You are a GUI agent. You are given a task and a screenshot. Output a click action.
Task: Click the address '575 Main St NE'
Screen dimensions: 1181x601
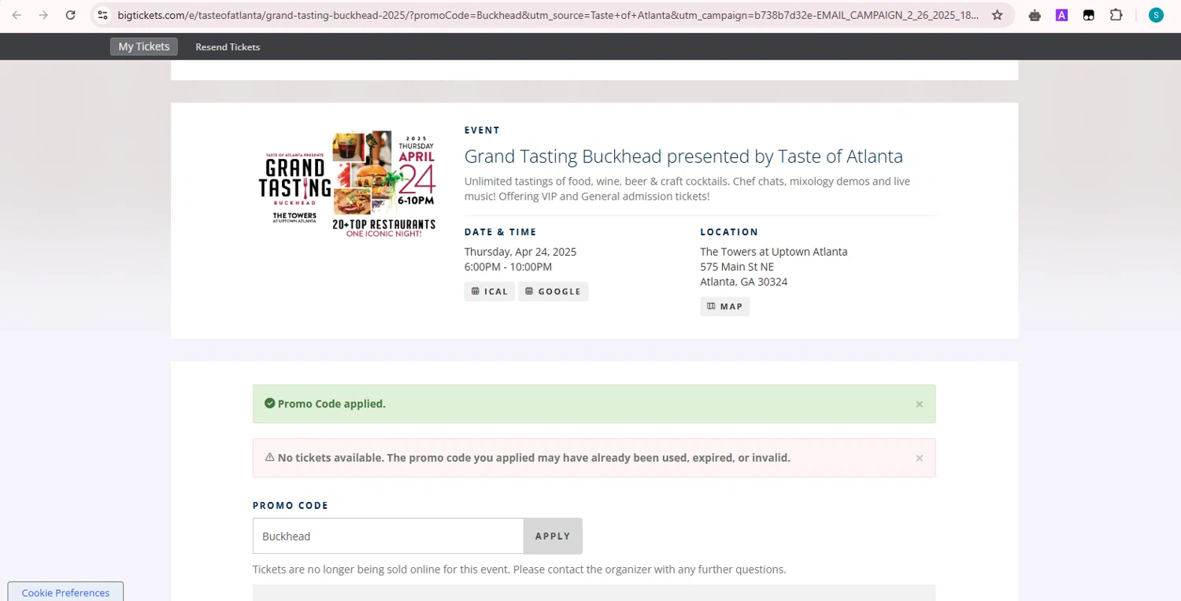click(737, 267)
